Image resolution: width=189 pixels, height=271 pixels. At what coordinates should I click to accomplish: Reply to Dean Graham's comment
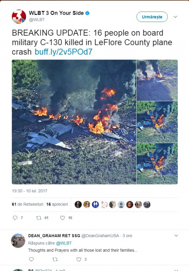point(31,259)
